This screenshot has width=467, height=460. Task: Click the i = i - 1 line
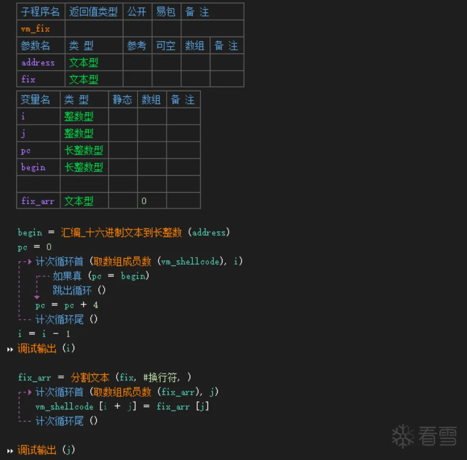(x=44, y=334)
